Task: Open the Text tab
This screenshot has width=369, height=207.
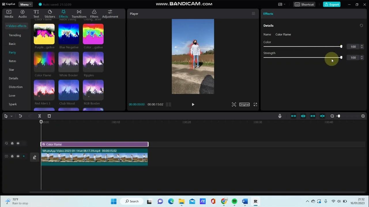Action: [x=36, y=14]
